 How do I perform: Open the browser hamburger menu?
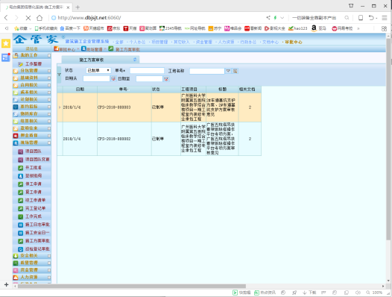(x=385, y=18)
